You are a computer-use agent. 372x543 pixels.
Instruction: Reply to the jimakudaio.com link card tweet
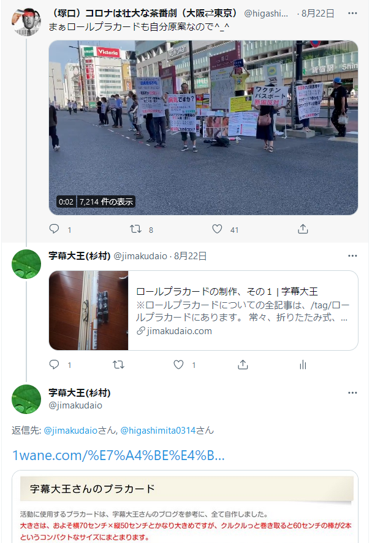[54, 364]
